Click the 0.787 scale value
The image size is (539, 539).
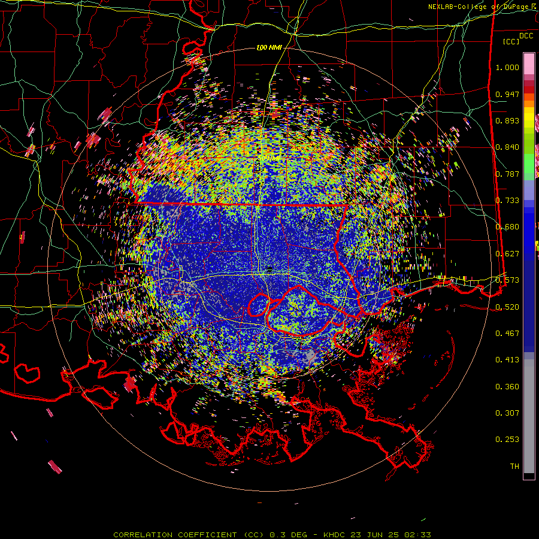(507, 174)
